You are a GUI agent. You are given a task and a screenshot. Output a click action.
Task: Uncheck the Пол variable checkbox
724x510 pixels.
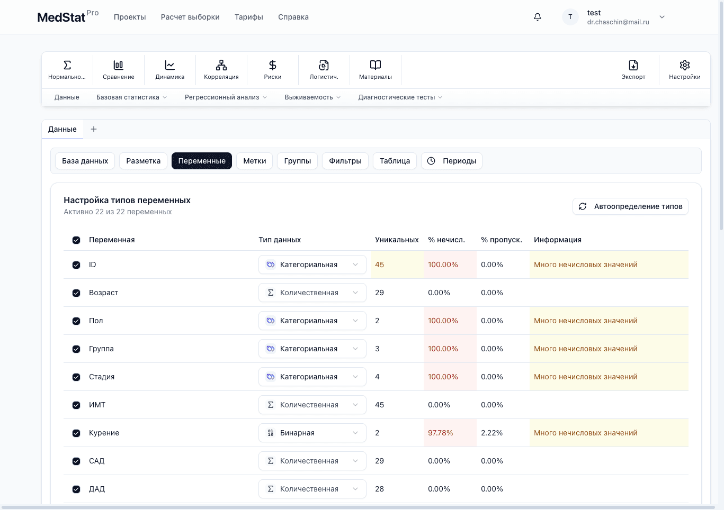(x=76, y=321)
